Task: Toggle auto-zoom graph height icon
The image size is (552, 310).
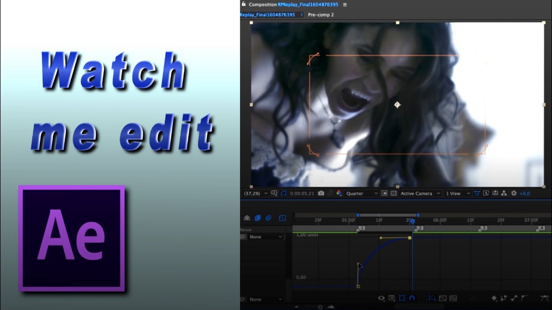Action: pyautogui.click(x=432, y=298)
